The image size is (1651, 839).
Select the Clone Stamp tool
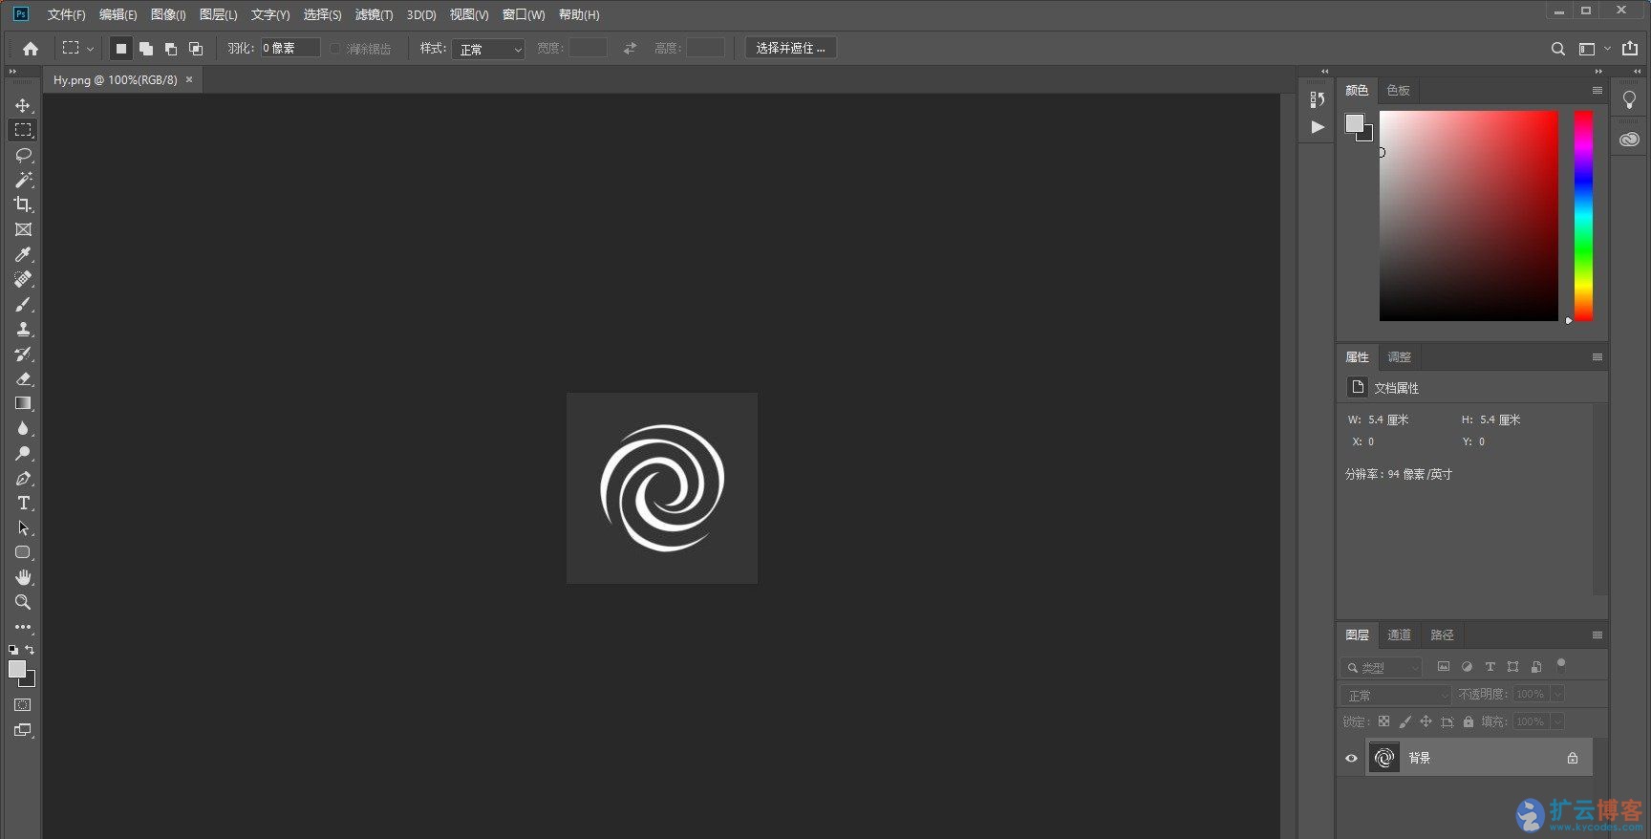(23, 329)
